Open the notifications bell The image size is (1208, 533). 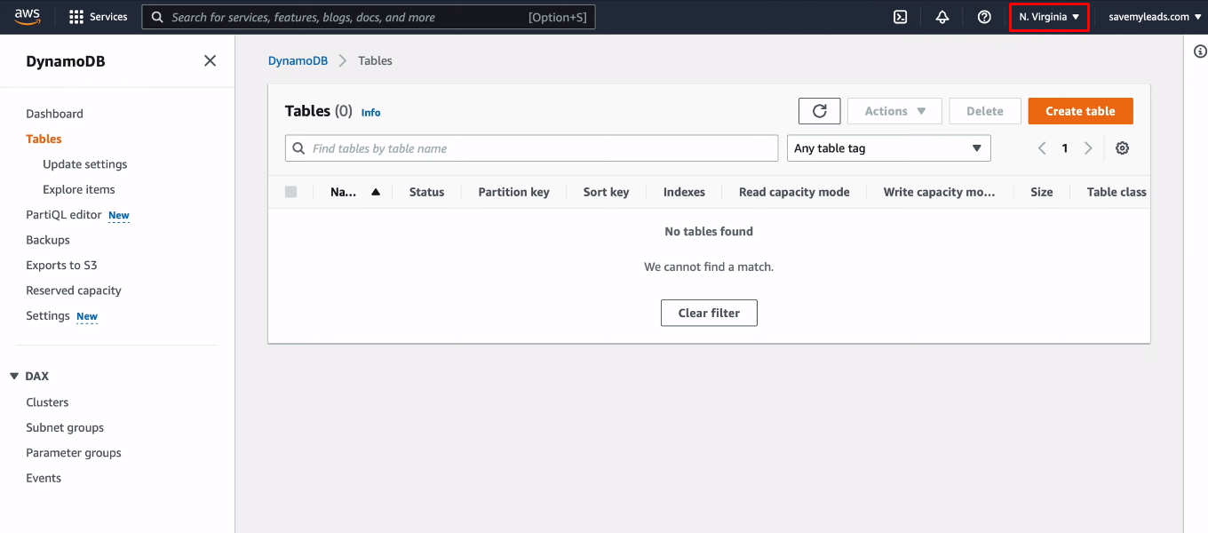[942, 17]
